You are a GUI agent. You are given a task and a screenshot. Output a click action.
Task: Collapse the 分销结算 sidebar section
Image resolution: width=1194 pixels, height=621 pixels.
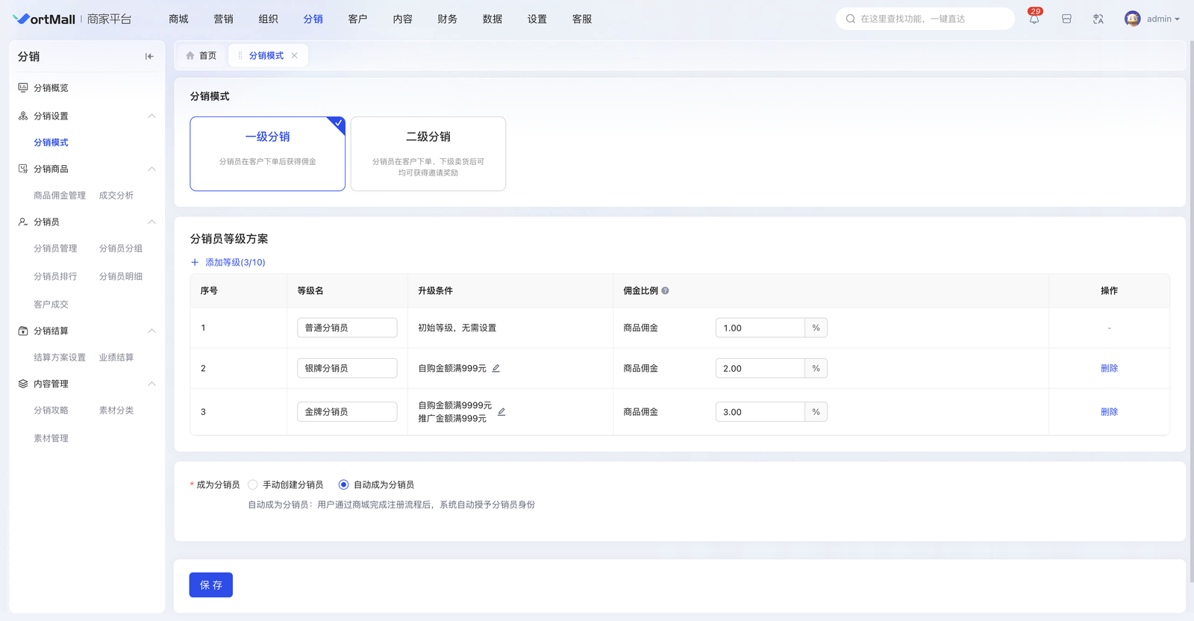tap(151, 331)
